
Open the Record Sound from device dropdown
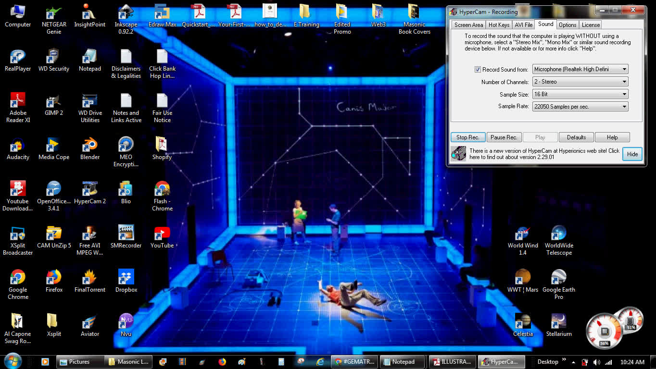tap(580, 69)
